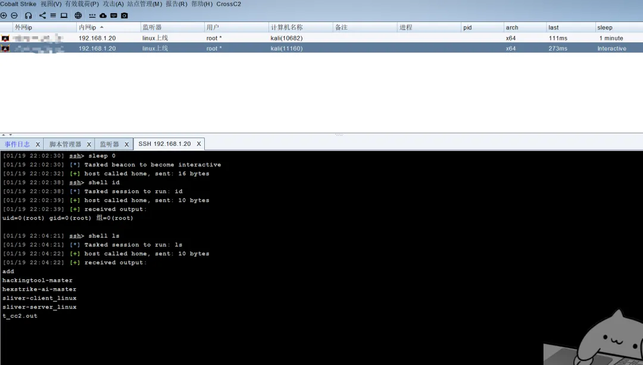Click 'sliver-server_linux' in console output
This screenshot has width=643, height=365.
[39, 307]
